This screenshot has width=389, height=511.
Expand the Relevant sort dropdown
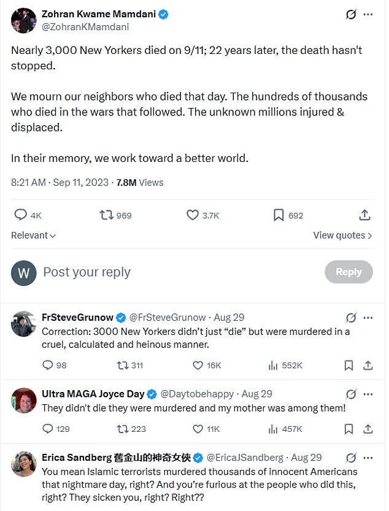[33, 236]
